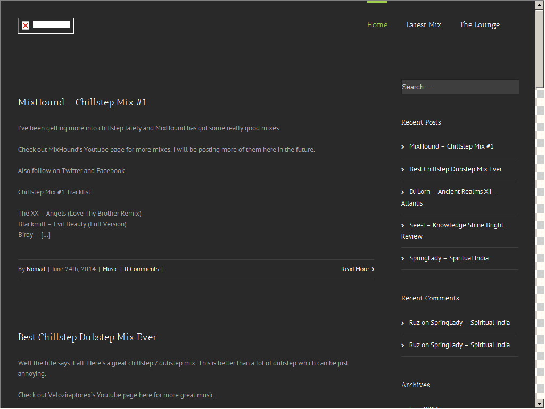Click the Archives heading
This screenshot has width=545, height=409.
(415, 385)
